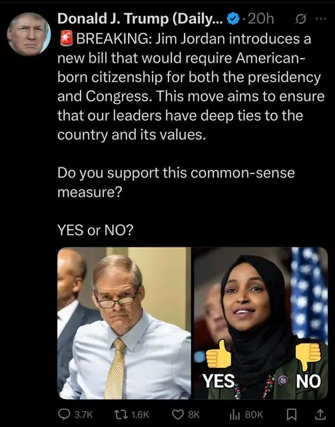The height and width of the screenshot is (427, 335).
Task: Like the post with the heart icon
Action: [178, 414]
